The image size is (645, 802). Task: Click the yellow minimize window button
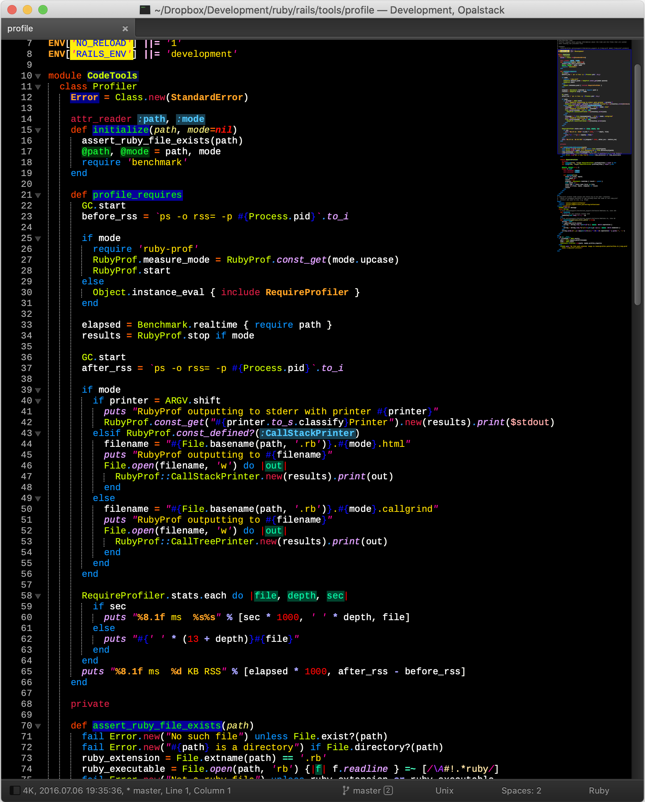[27, 10]
